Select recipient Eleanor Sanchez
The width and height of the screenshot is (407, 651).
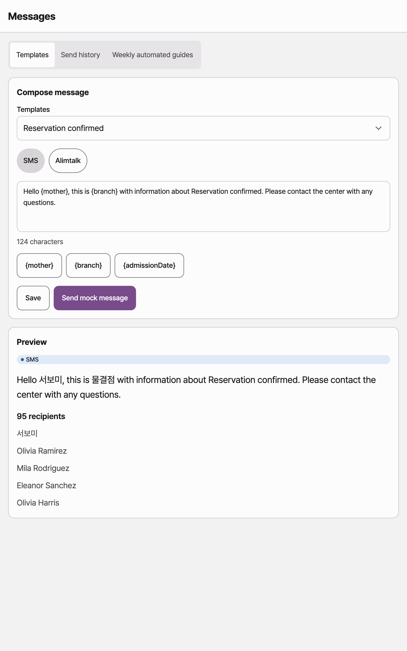(47, 485)
